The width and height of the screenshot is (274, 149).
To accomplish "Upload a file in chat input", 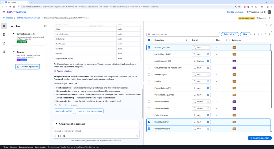I will coord(55,136).
